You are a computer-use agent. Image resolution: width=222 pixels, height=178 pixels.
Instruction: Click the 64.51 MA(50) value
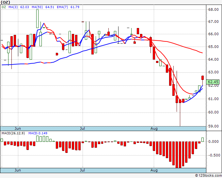50,7
